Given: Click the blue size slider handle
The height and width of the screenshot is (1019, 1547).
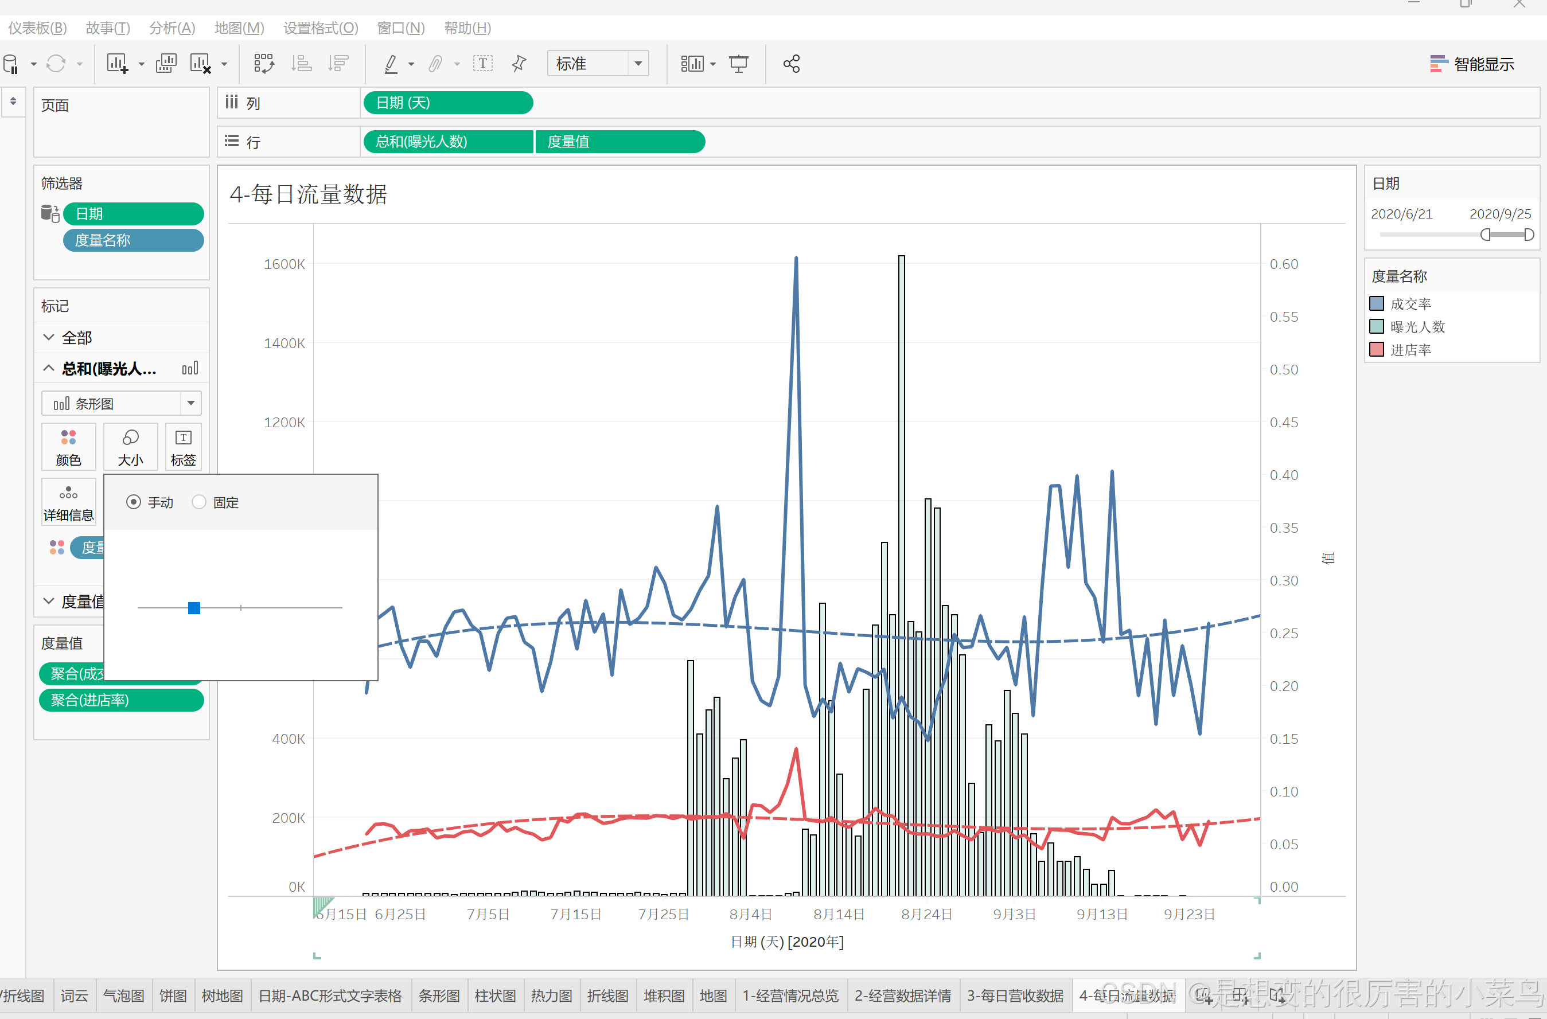Looking at the screenshot, I should click(x=194, y=608).
